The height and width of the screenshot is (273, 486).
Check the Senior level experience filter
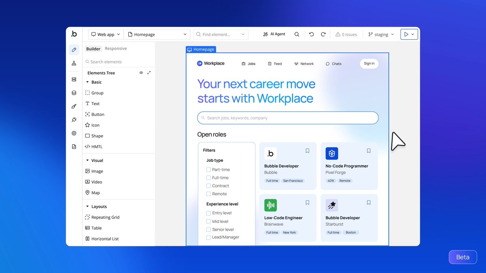[209, 230]
